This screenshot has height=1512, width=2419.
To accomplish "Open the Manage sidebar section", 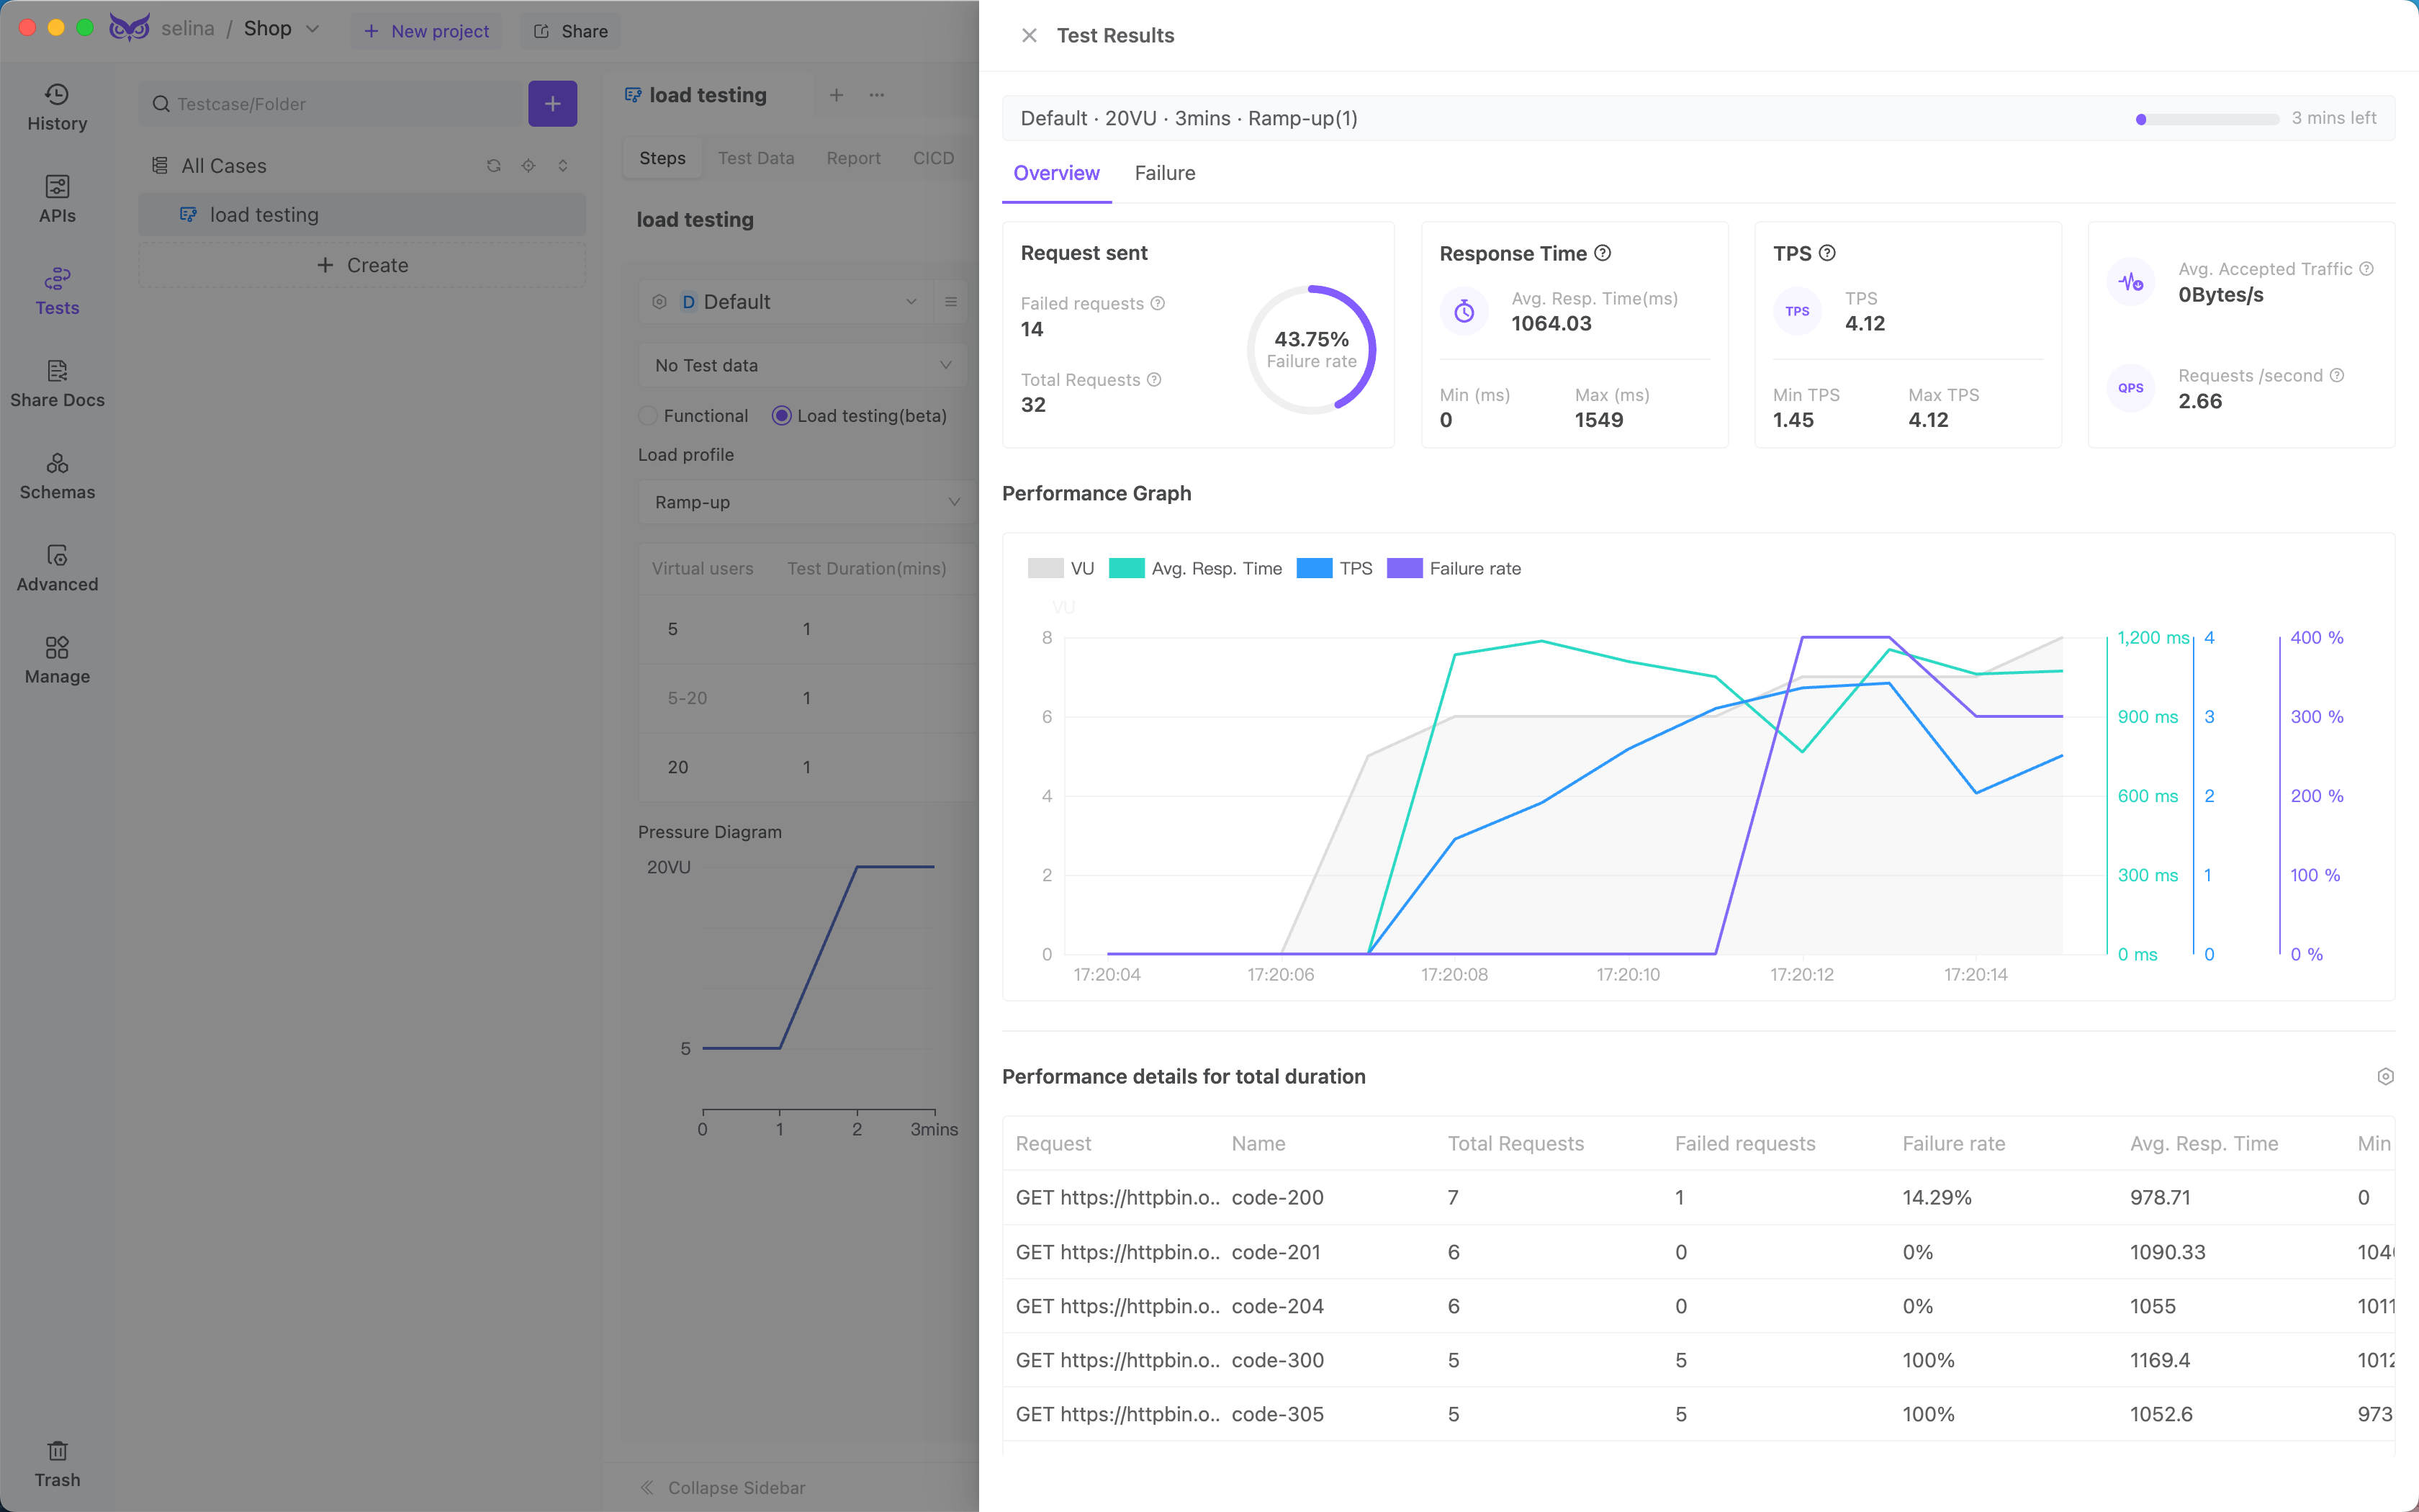I will coord(57,660).
